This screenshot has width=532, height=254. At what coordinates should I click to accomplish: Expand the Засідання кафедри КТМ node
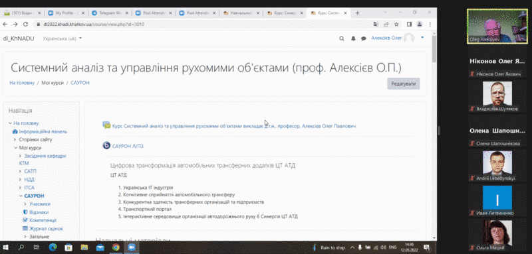pos(21,156)
